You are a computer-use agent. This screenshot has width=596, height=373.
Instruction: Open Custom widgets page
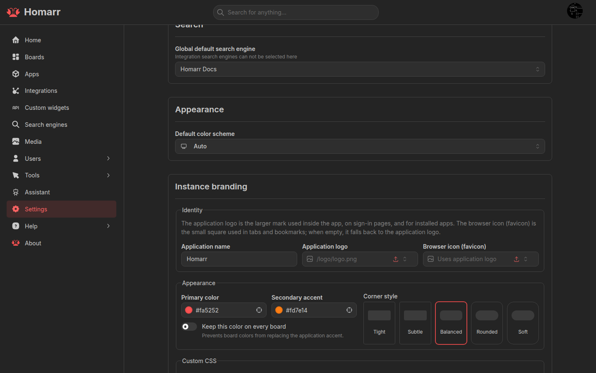click(61, 108)
